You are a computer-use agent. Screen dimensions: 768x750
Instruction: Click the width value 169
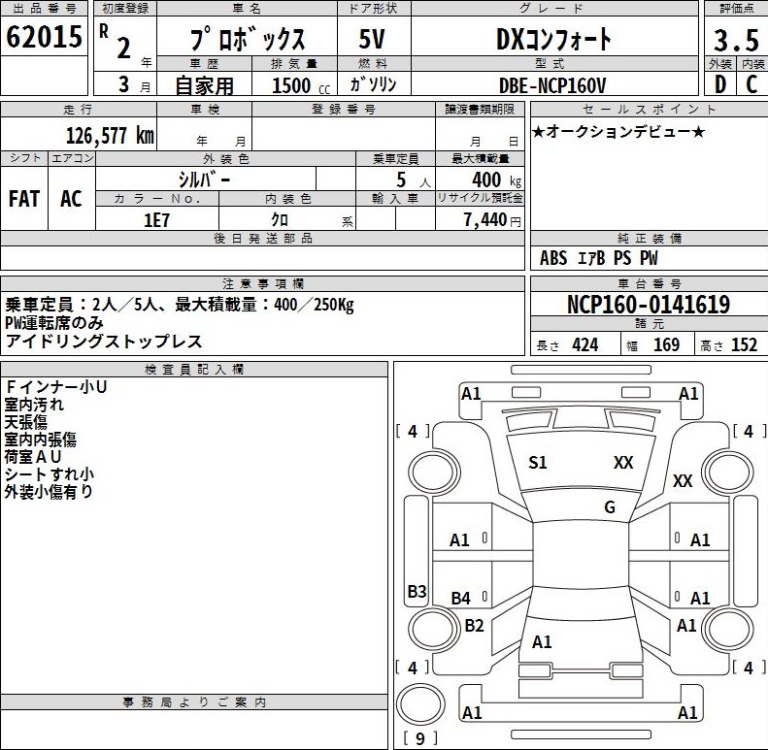pos(667,345)
